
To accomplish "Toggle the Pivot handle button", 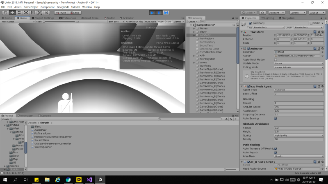I will 61,13.
